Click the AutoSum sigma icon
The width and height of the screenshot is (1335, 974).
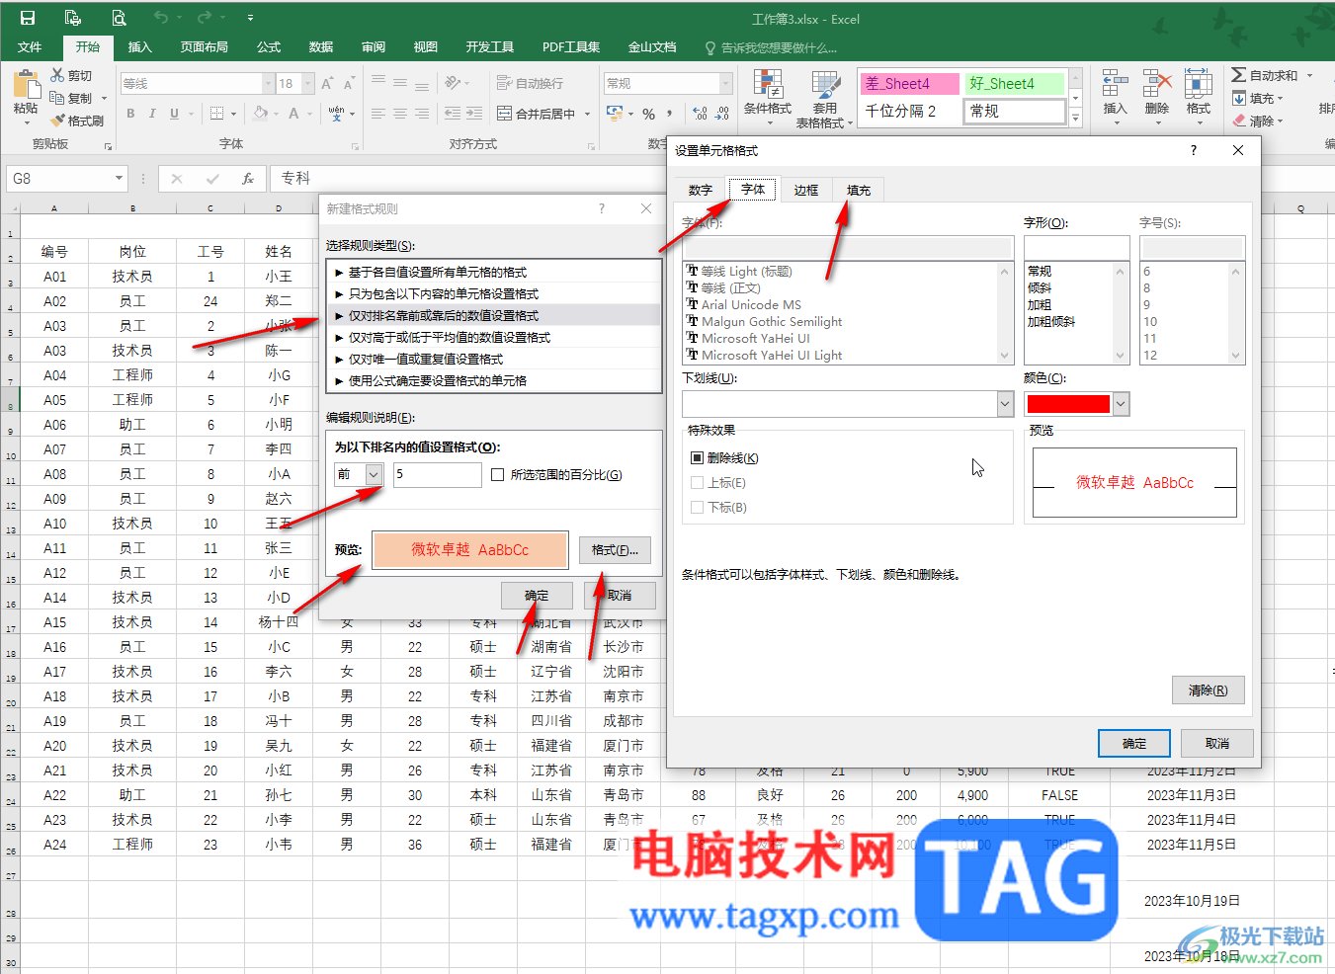1239,75
